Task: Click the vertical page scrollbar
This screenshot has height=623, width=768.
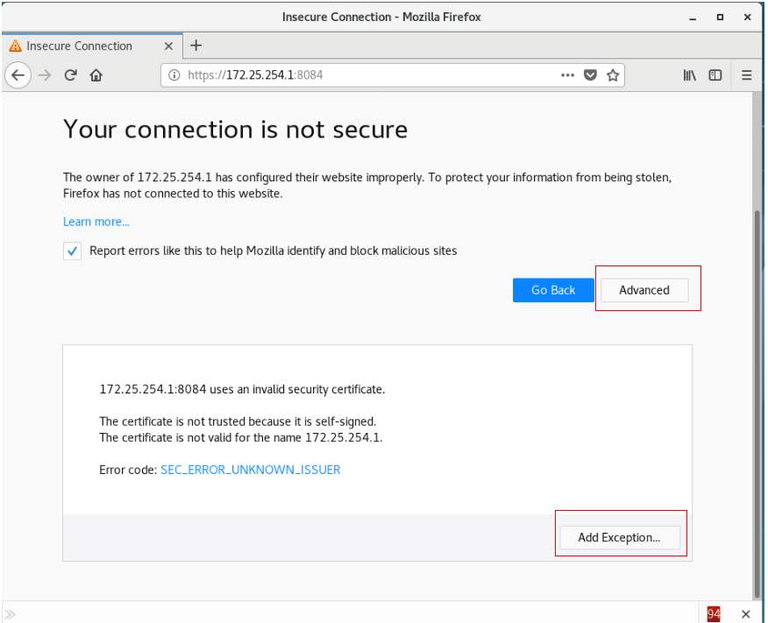Action: 757,404
